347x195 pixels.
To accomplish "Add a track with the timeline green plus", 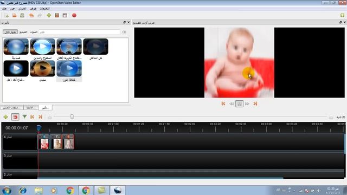I will coord(5,117).
